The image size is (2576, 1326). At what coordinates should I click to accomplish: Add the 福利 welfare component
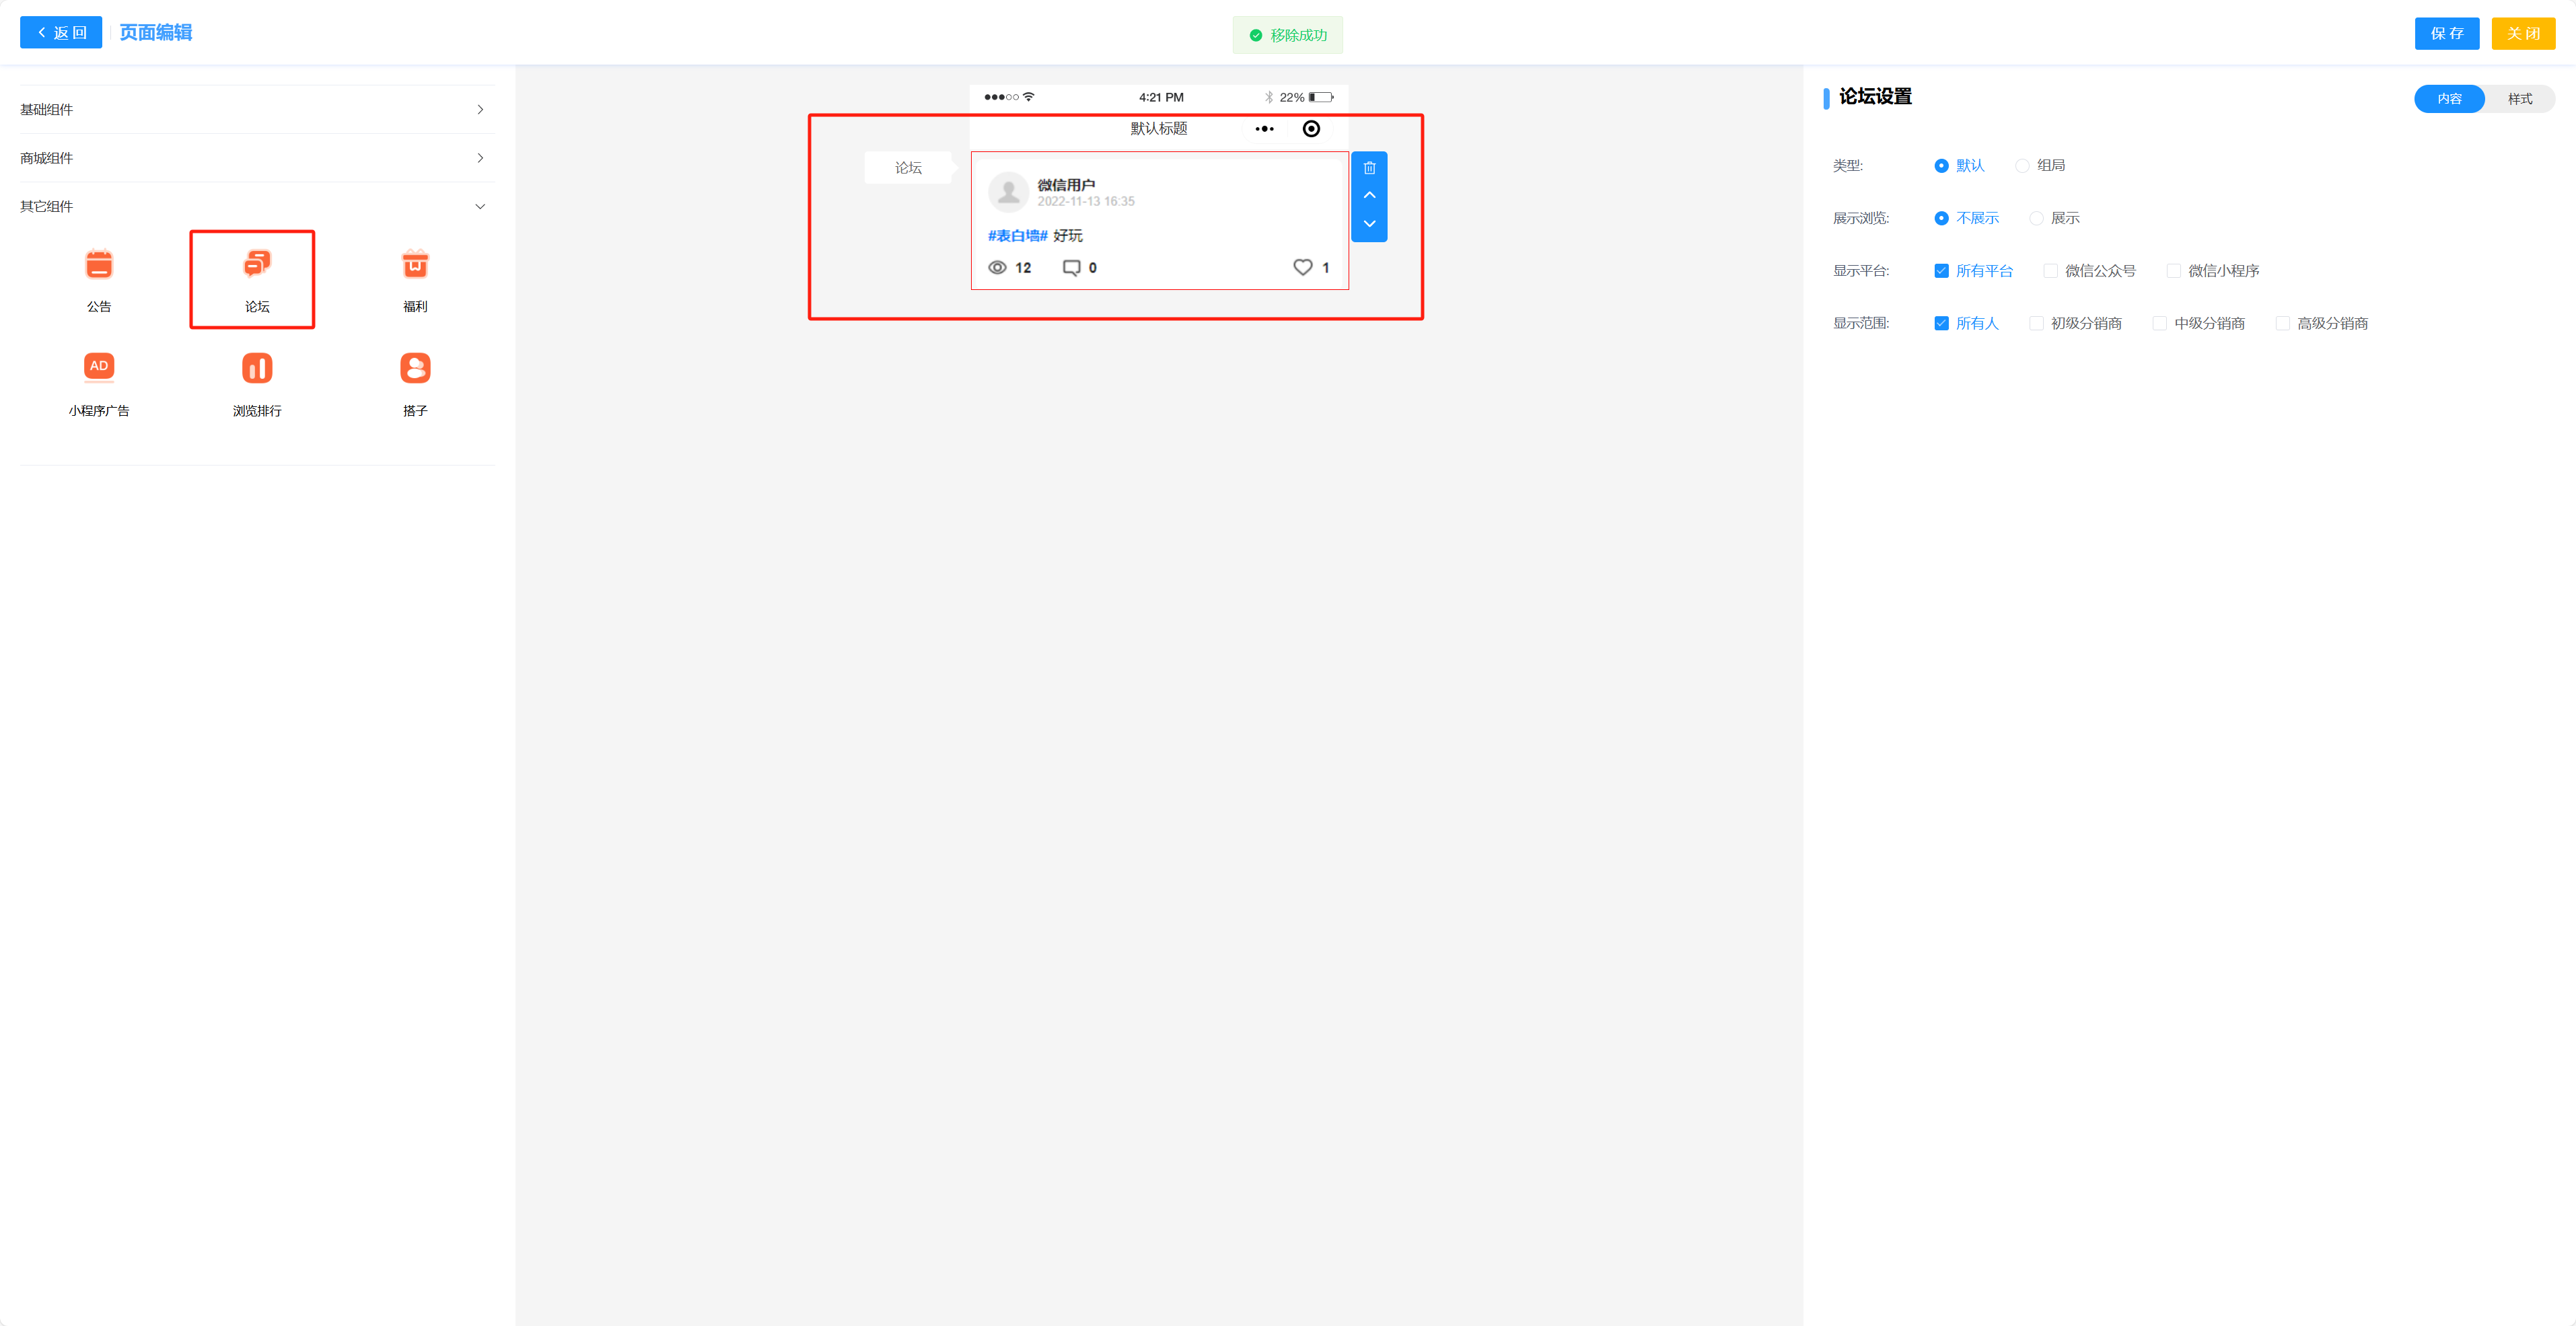click(415, 266)
